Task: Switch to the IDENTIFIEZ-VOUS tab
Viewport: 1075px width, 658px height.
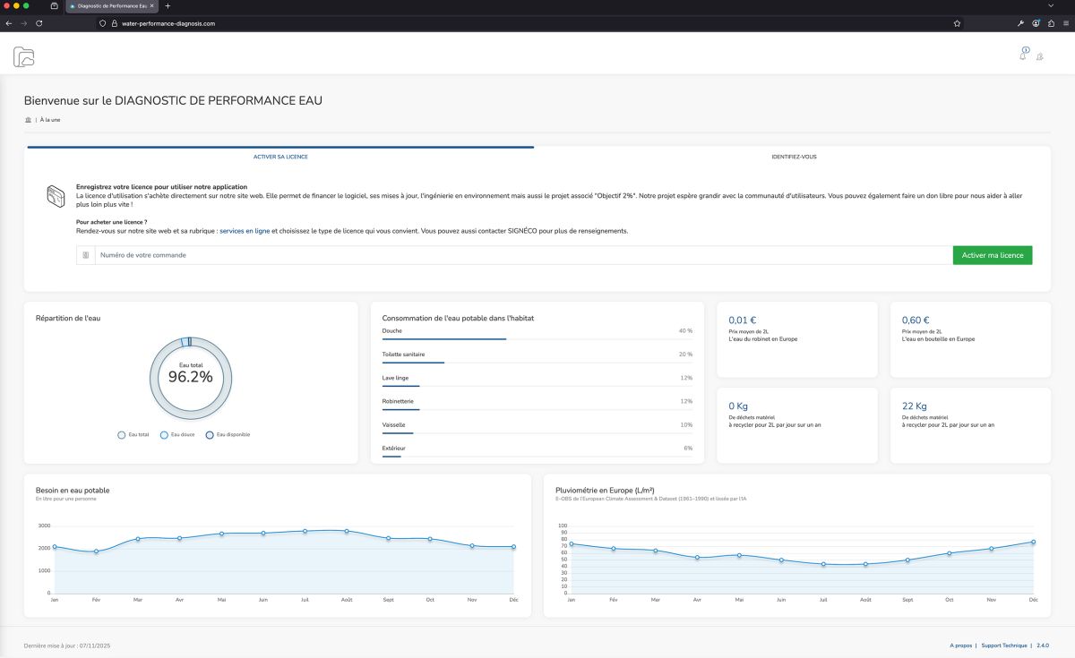Action: [794, 157]
